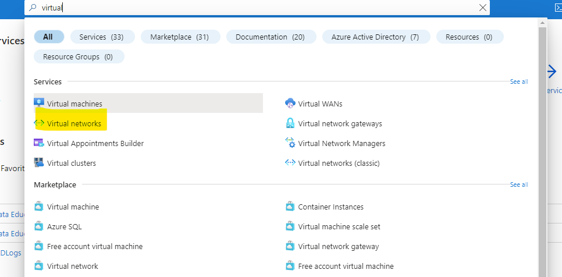Click the Container Instances marketplace icon
Viewport: 562px width, 277px height.
point(290,207)
